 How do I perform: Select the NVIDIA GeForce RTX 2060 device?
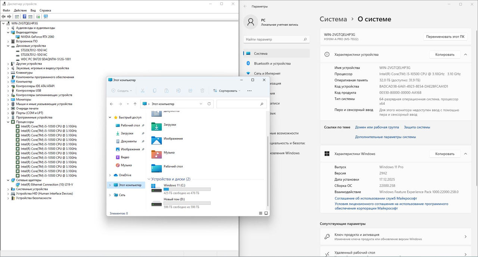click(37, 37)
